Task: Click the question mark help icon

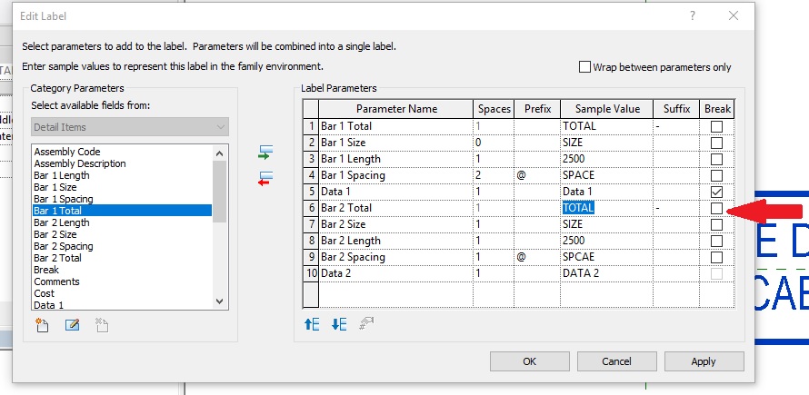Action: pyautogui.click(x=693, y=16)
